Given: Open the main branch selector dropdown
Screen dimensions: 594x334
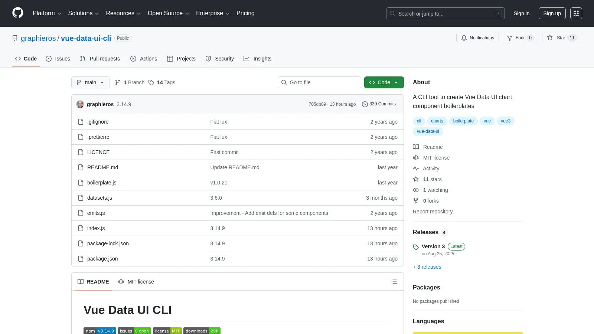Looking at the screenshot, I should pyautogui.click(x=91, y=82).
